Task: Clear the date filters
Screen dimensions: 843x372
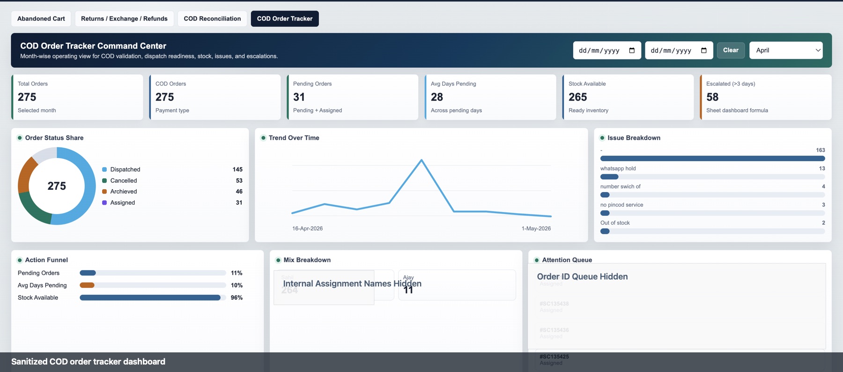Action: click(x=731, y=50)
